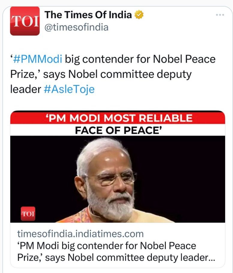Click the small TOI watermark logo in the photo
Image resolution: width=233 pixels, height=273 pixels.
(28, 214)
